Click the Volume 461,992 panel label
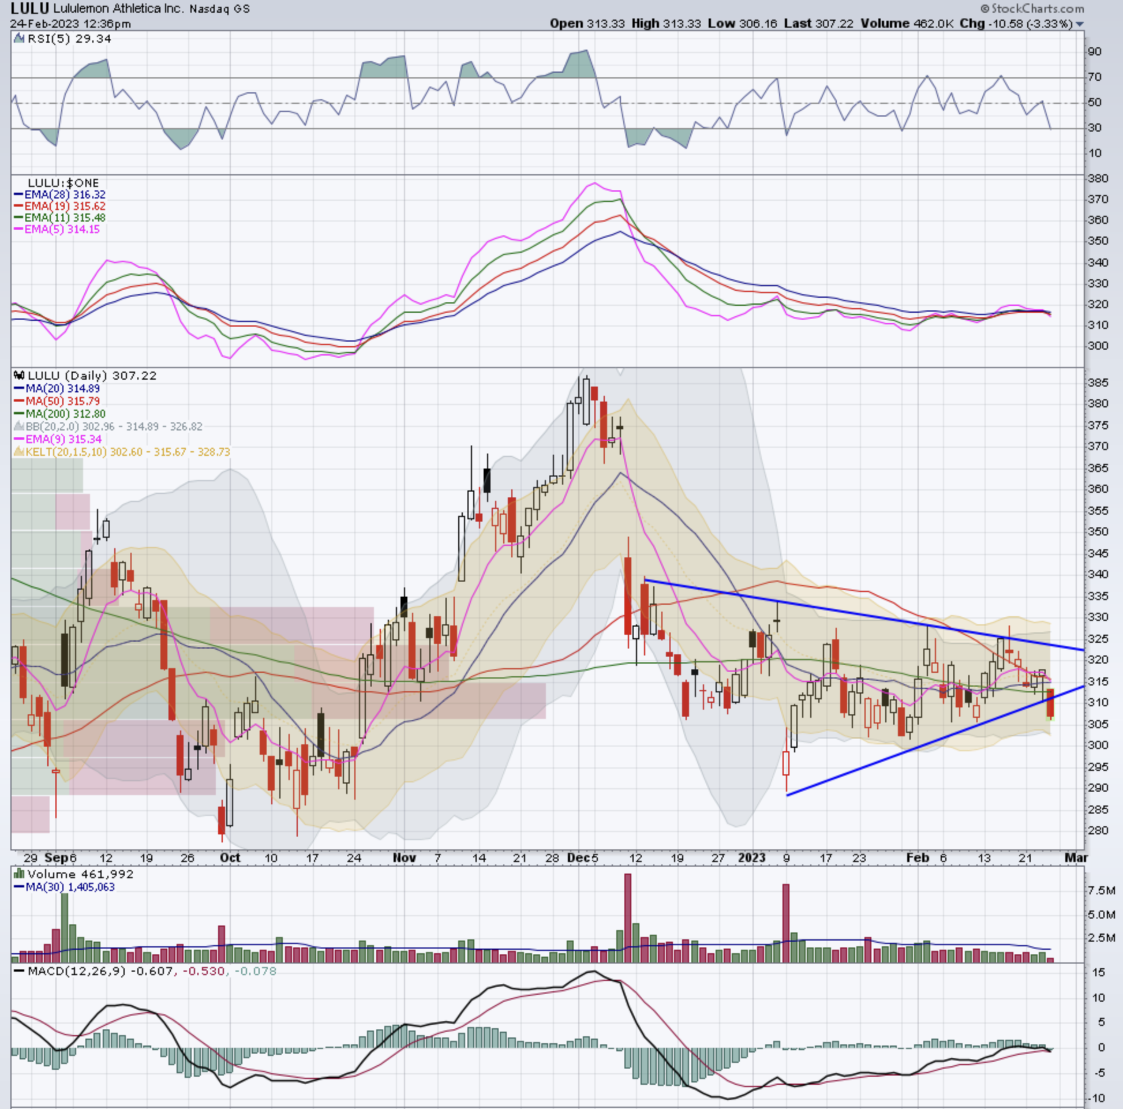This screenshot has height=1109, width=1123. pyautogui.click(x=80, y=874)
